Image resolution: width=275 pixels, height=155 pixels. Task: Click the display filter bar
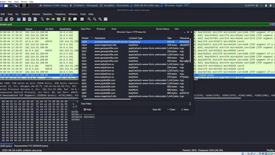(134, 25)
